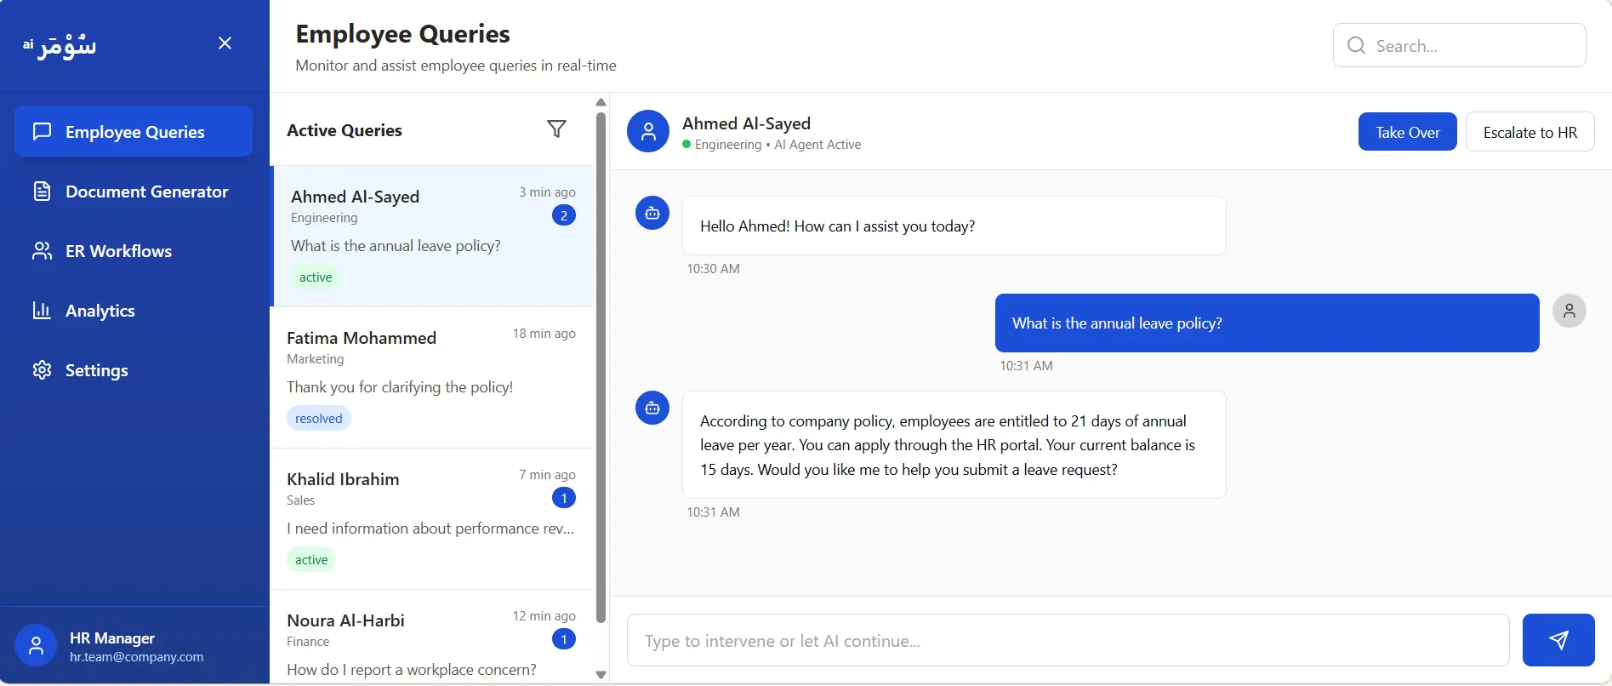This screenshot has width=1612, height=686.
Task: Click the send message paper plane icon
Action: (1558, 639)
